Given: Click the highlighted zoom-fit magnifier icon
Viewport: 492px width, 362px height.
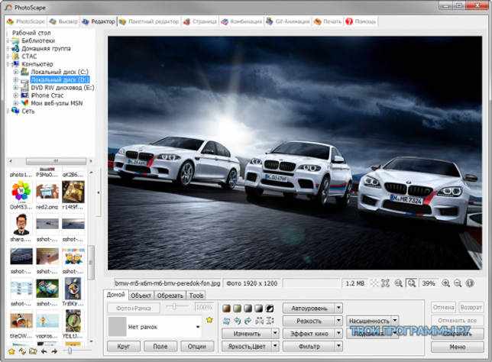Looking at the screenshot, I should (411, 283).
